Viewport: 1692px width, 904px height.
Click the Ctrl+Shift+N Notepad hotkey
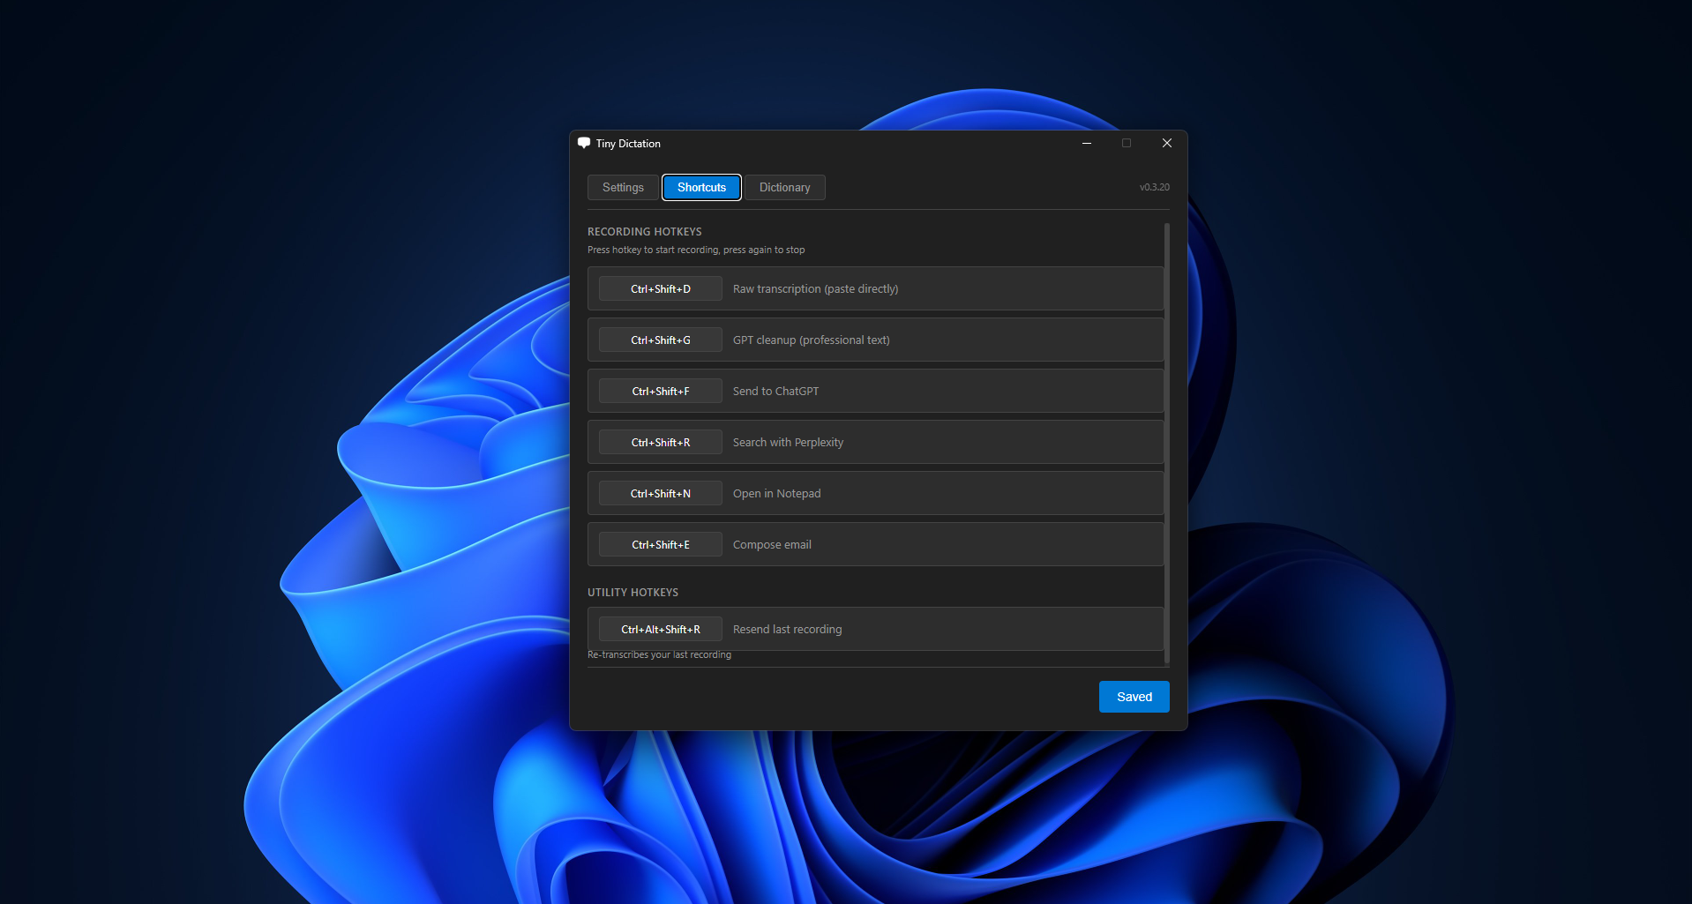659,493
